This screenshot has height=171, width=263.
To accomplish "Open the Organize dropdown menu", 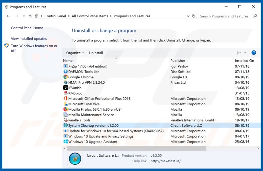I will [75, 53].
